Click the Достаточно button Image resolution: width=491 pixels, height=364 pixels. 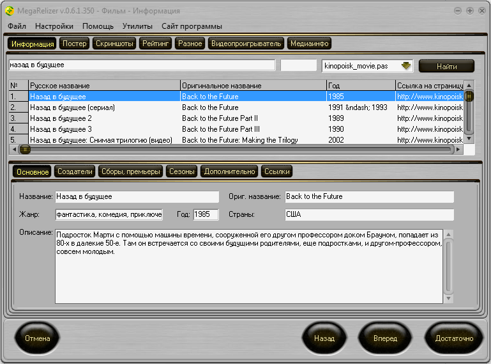point(454,338)
